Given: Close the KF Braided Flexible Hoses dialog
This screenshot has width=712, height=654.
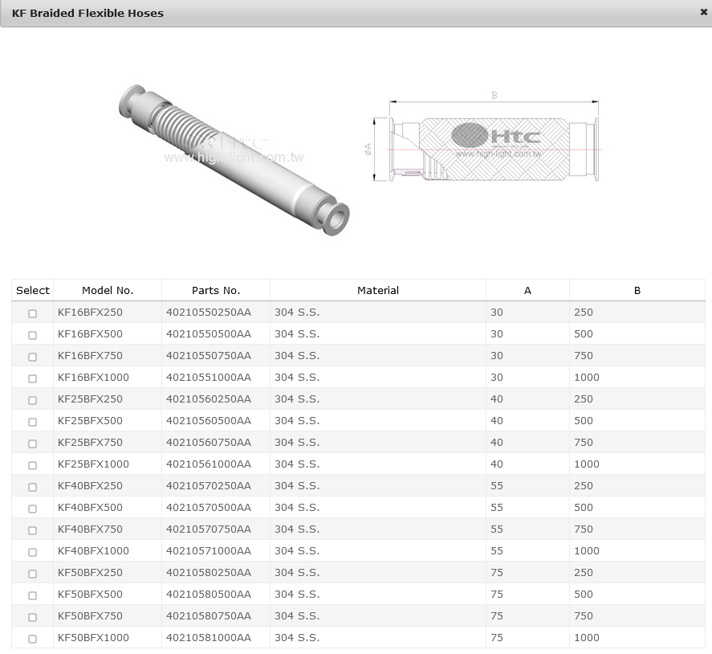Looking at the screenshot, I should tap(703, 13).
